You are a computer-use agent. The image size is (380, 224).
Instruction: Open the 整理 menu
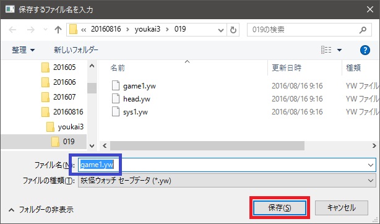pos(24,50)
